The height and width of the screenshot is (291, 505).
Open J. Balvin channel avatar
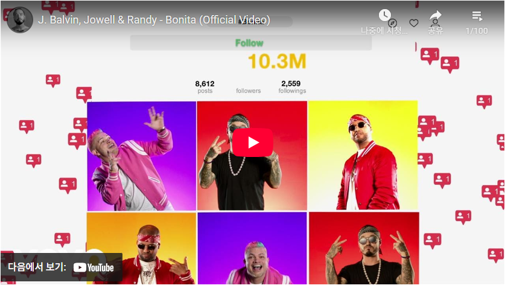(20, 20)
